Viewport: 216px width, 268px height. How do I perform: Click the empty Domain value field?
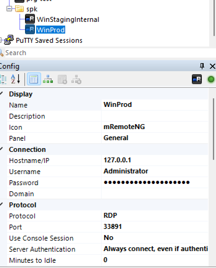click(155, 193)
